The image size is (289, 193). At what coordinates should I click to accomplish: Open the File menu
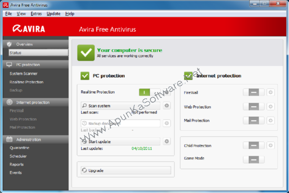(9, 14)
